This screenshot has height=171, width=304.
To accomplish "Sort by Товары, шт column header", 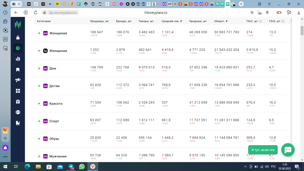I will [x=146, y=21].
